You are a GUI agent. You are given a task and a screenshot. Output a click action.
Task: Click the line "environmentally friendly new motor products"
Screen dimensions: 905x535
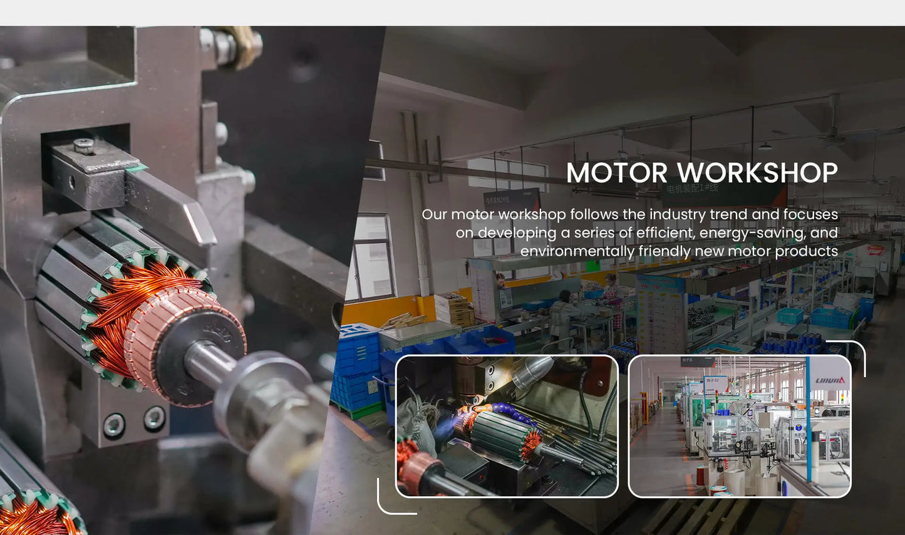[x=679, y=251]
